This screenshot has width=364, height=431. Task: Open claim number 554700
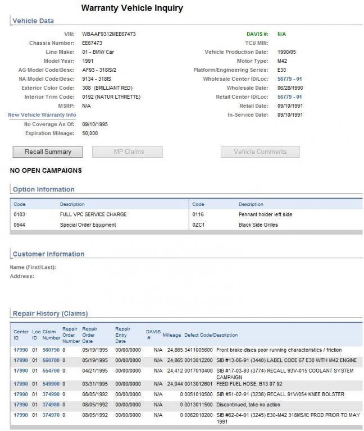(51, 371)
